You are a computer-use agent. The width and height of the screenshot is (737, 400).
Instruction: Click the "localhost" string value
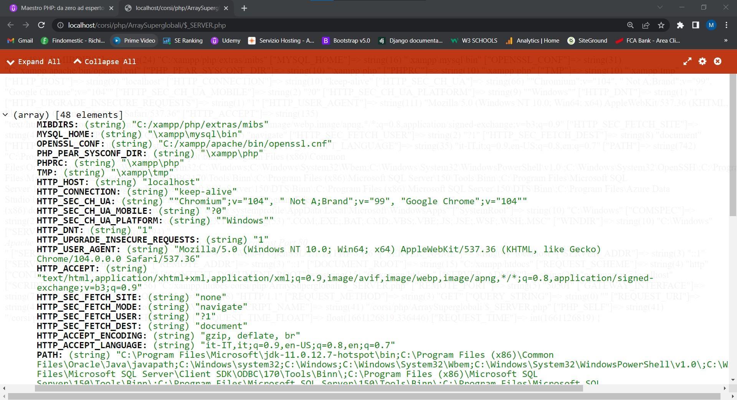[x=172, y=182]
